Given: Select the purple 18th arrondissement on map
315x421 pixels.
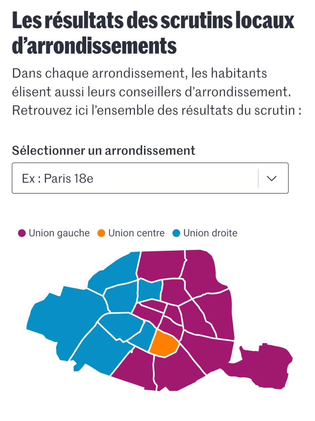Looking at the screenshot, I should [x=161, y=264].
